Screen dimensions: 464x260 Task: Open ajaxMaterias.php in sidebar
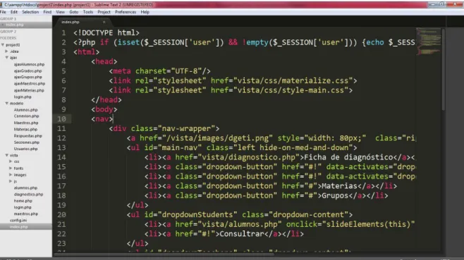29,90
